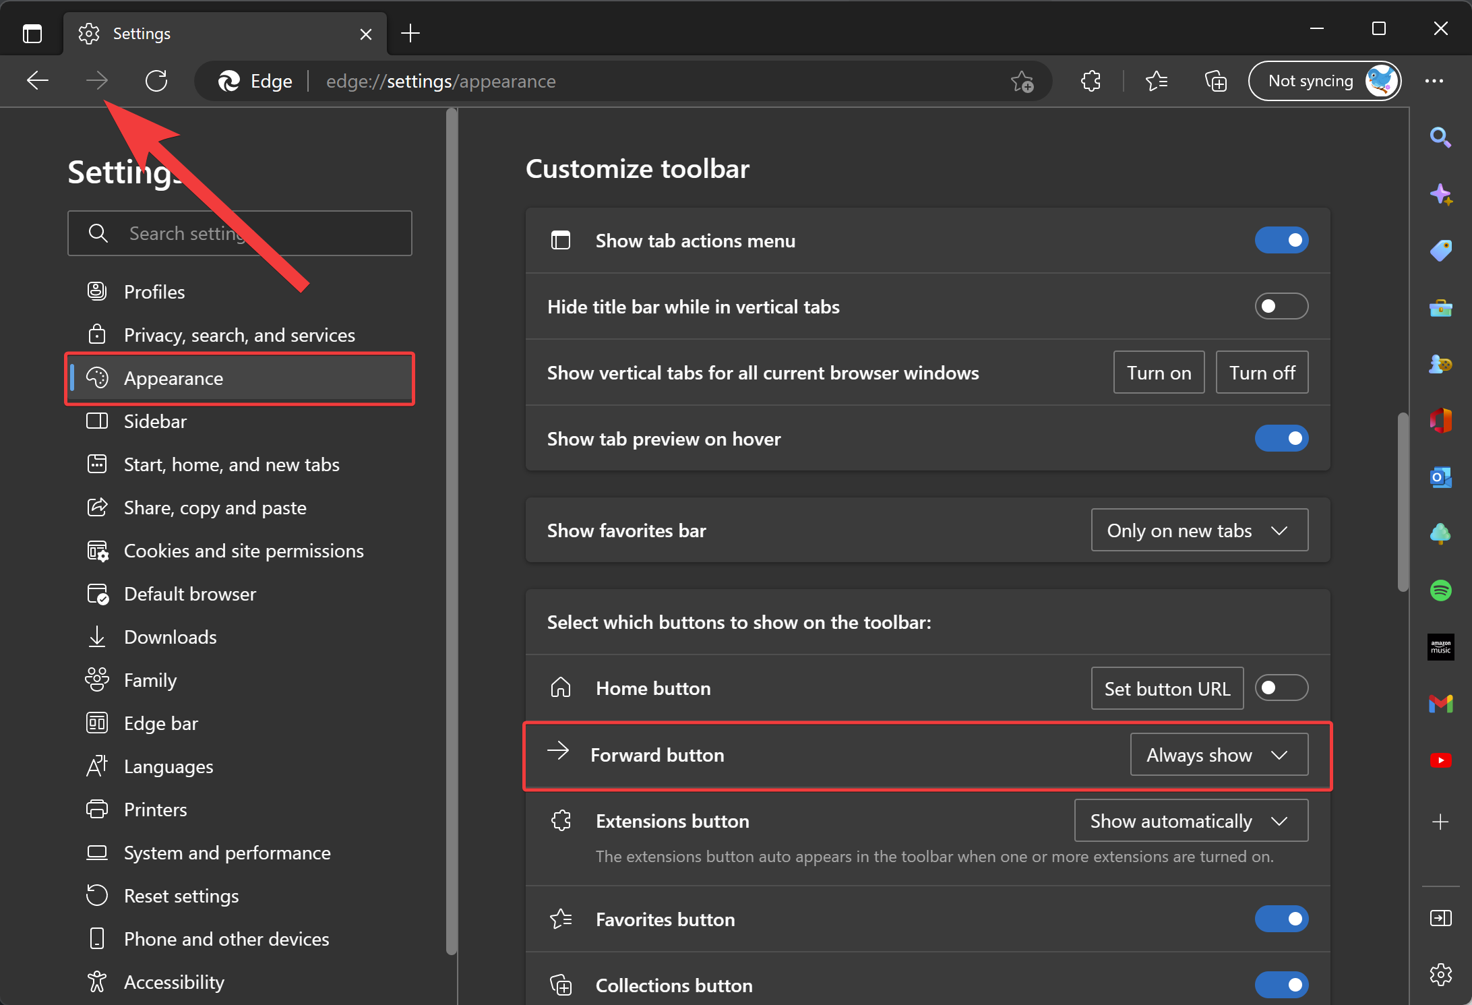
Task: Click Turn off for vertical tabs
Action: click(x=1262, y=373)
